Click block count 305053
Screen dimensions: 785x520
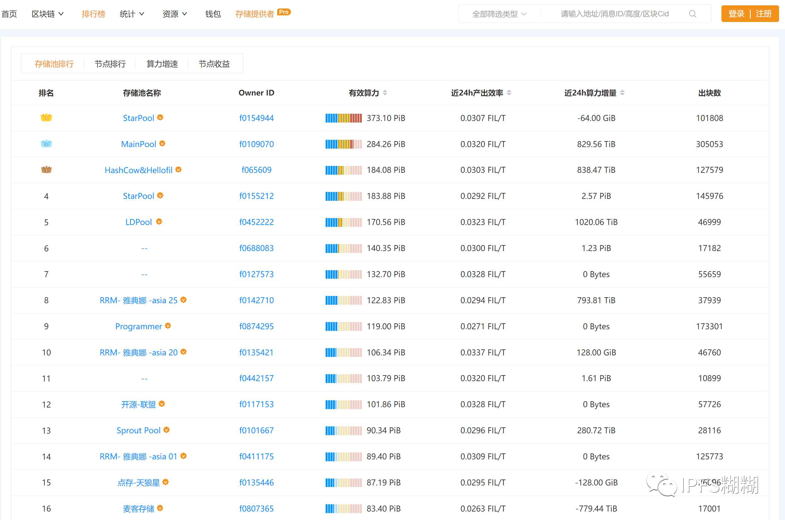[x=709, y=144]
